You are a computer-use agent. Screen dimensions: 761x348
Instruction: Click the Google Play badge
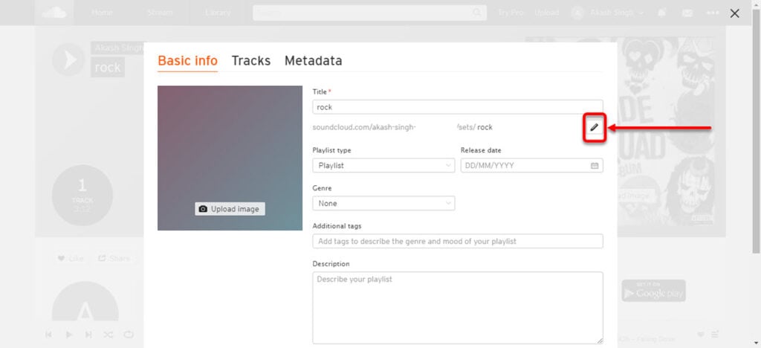654,291
